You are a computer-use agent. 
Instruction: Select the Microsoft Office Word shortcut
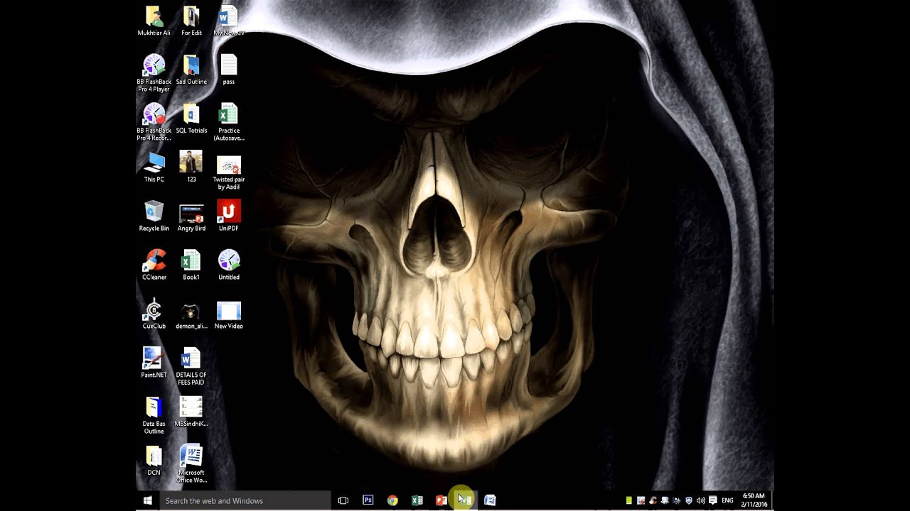[191, 464]
